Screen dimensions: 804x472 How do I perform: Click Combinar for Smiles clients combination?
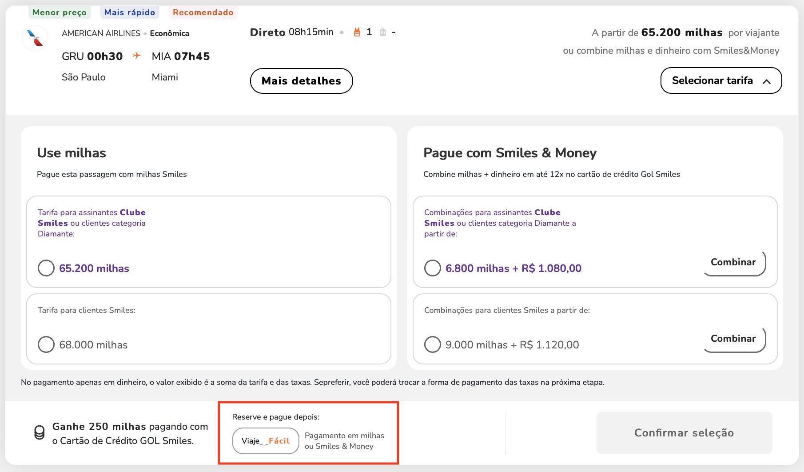(734, 339)
